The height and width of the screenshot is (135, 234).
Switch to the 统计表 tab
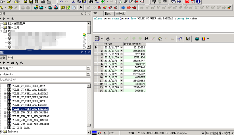pos(120,14)
